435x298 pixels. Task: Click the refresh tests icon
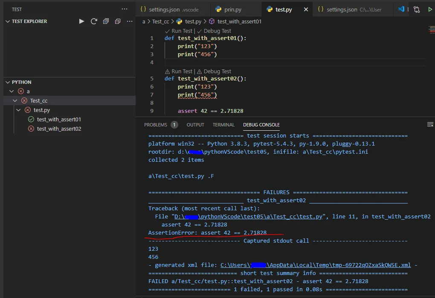[x=94, y=21]
